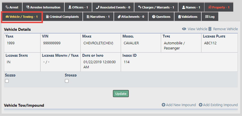Click the plus icon for Add Existing Impound
242x116 pixels.
pyautogui.click(x=200, y=105)
